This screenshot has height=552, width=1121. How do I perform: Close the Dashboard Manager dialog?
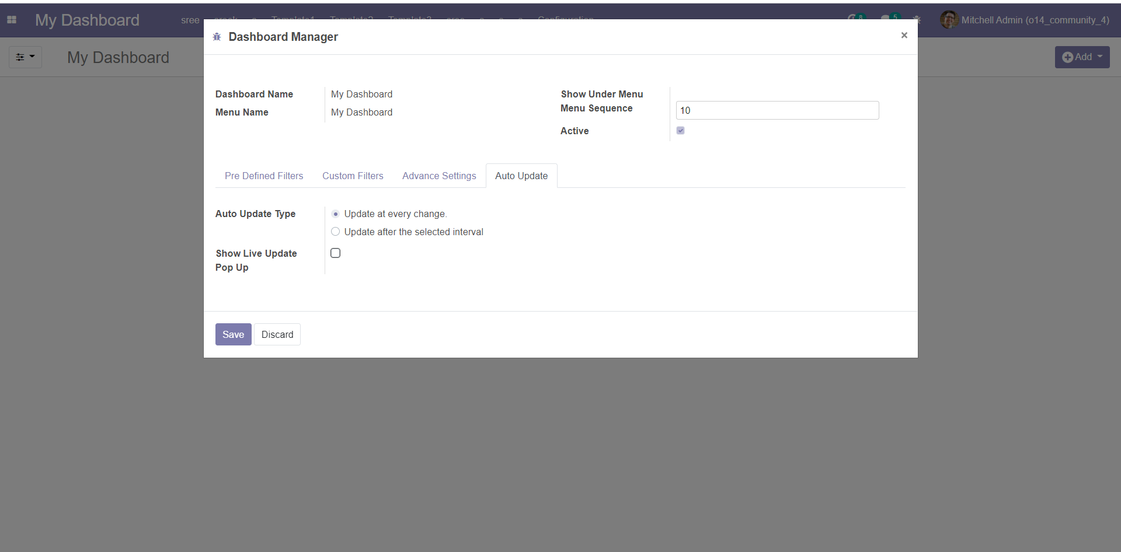(904, 36)
